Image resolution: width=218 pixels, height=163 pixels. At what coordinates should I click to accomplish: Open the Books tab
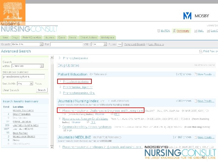point(62,37)
